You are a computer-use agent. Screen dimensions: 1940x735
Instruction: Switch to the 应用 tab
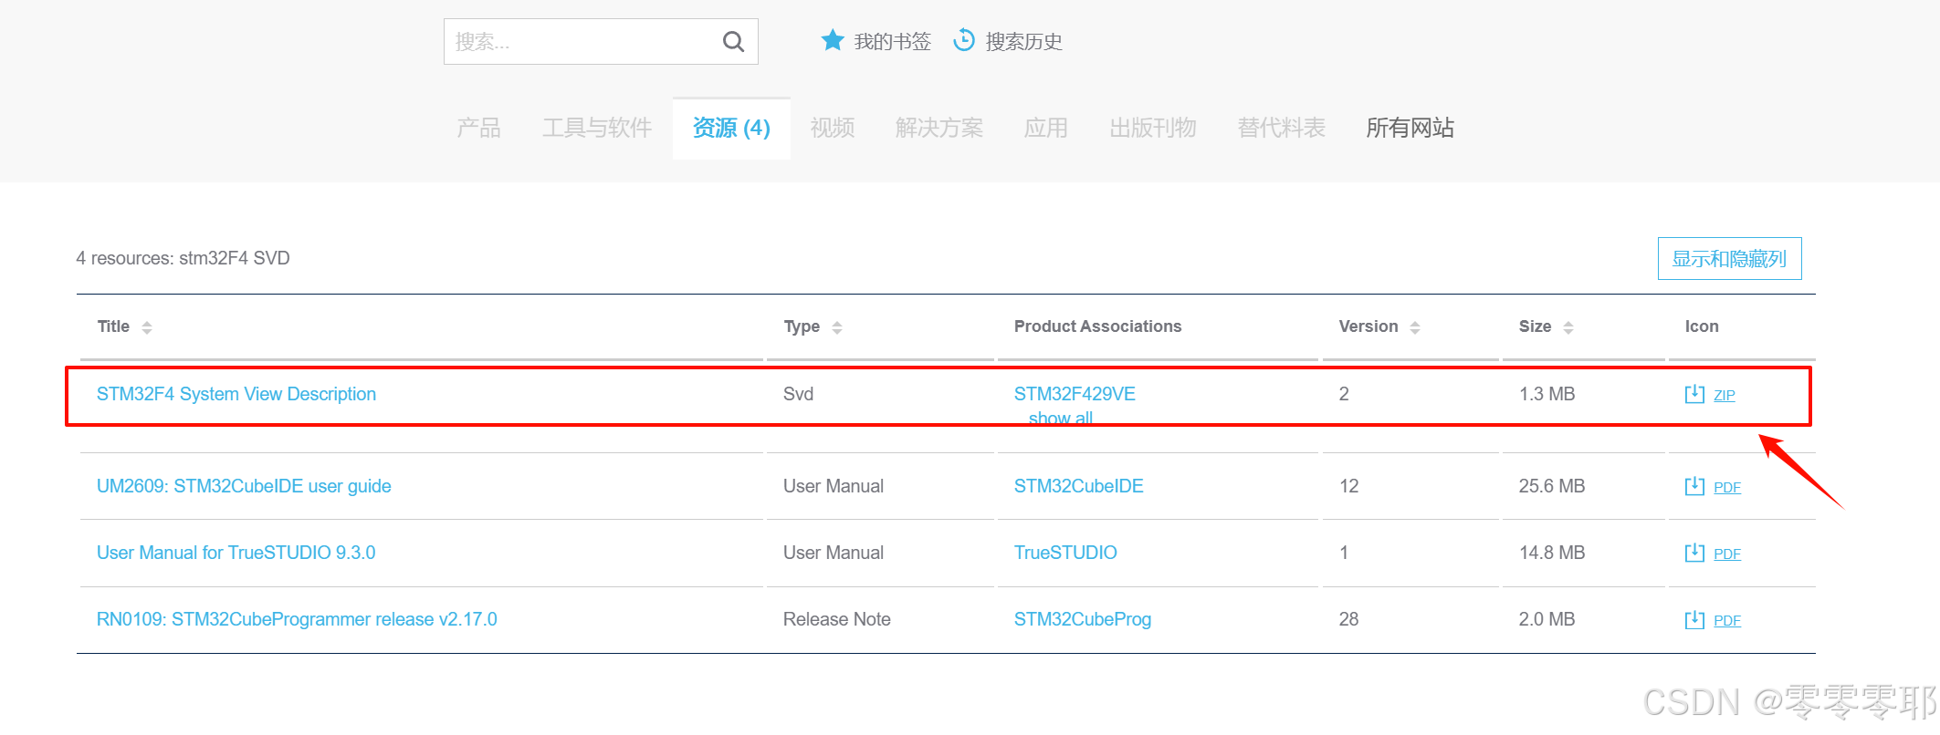(1046, 128)
